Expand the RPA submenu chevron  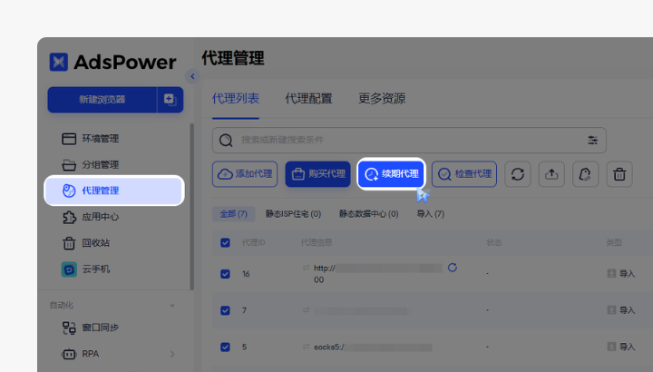click(x=172, y=354)
